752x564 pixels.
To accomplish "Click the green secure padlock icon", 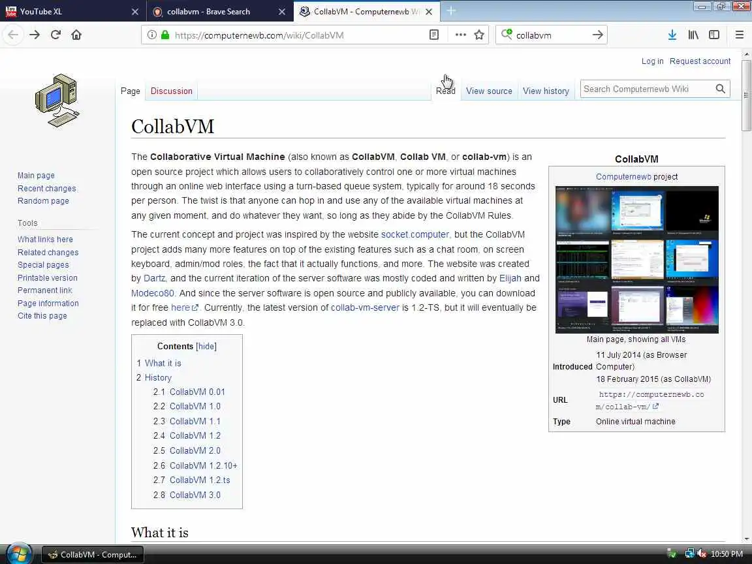I will 165,35.
